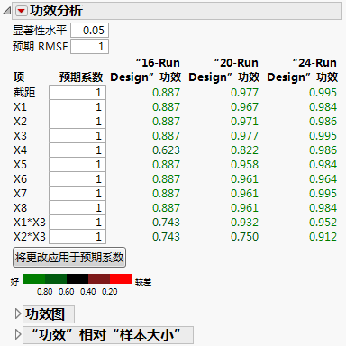This screenshot has height=346, width=346.
Task: Click the dark green legend swatch
Action: coord(56,278)
